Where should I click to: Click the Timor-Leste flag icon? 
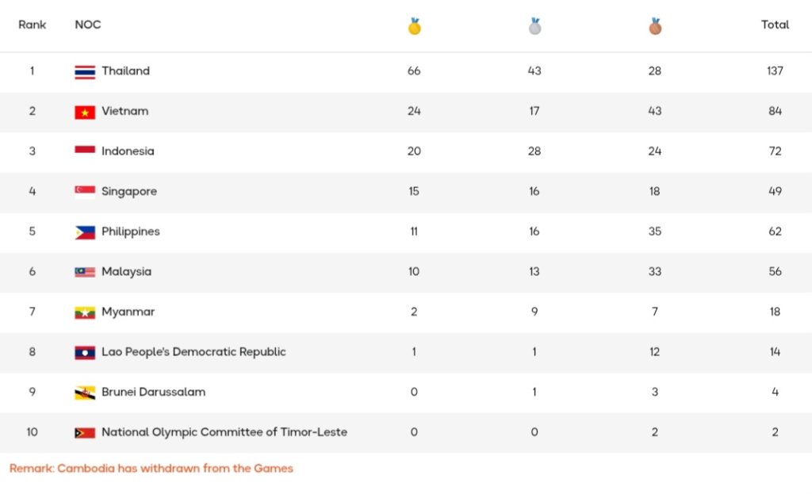coord(85,433)
